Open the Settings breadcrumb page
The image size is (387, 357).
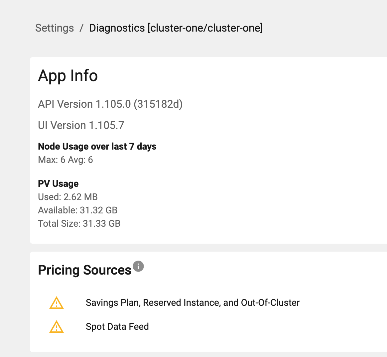(54, 28)
